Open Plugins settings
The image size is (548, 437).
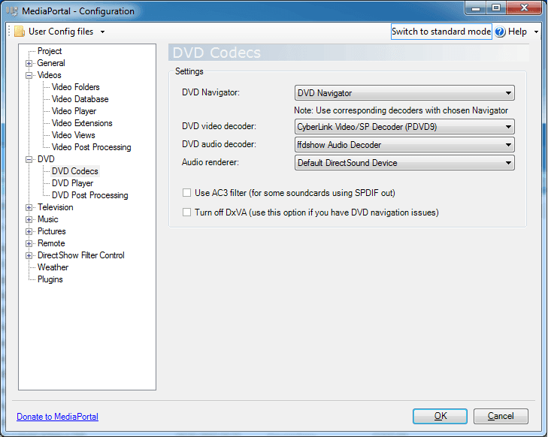[50, 279]
